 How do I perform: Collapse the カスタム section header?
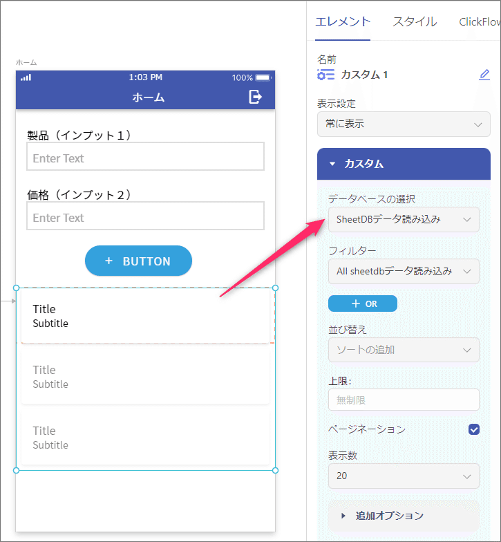point(404,164)
